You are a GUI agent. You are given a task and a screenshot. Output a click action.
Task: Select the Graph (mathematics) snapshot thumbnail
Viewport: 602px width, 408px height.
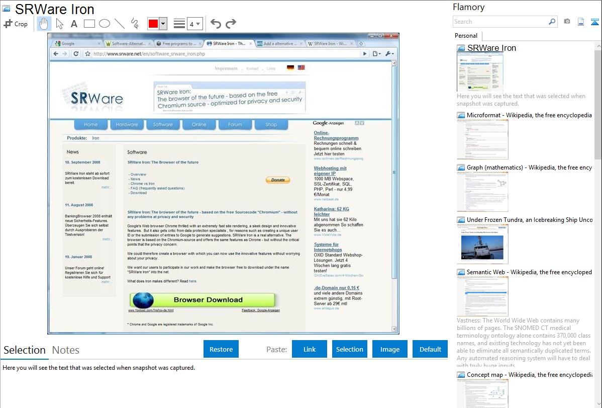tap(482, 192)
